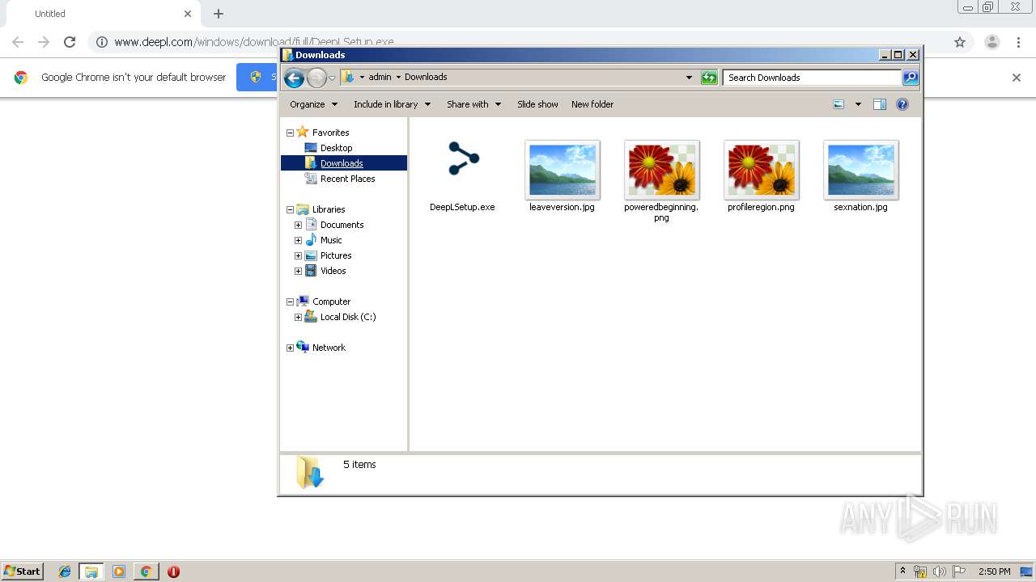Expand the Music library node
Image resolution: width=1036 pixels, height=582 pixels.
298,240
